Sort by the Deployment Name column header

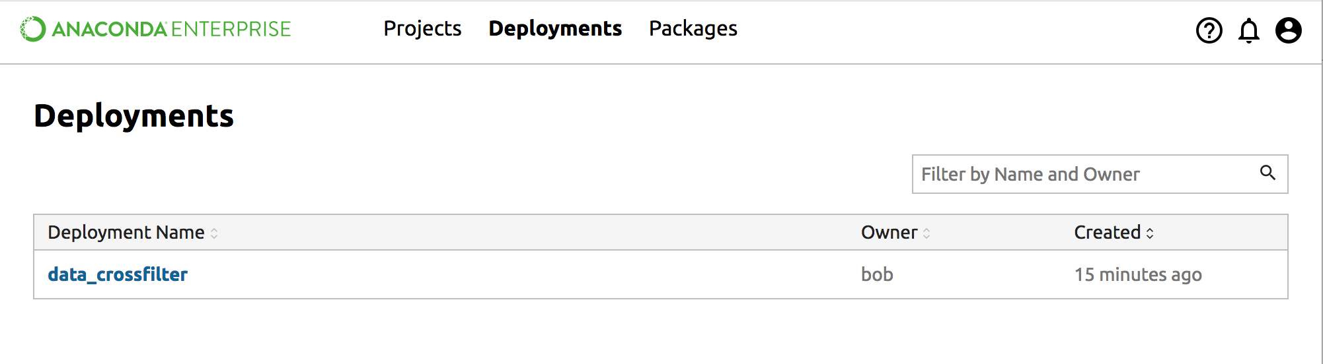click(x=126, y=233)
